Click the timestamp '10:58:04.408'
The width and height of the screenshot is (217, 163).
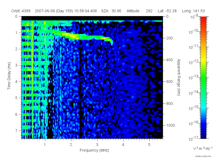85,11
